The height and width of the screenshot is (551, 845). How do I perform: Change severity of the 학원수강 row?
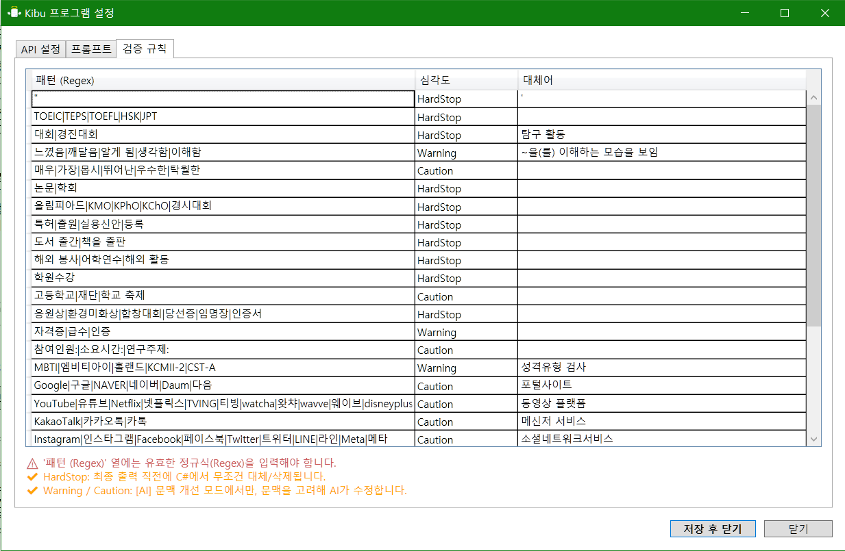pos(466,279)
